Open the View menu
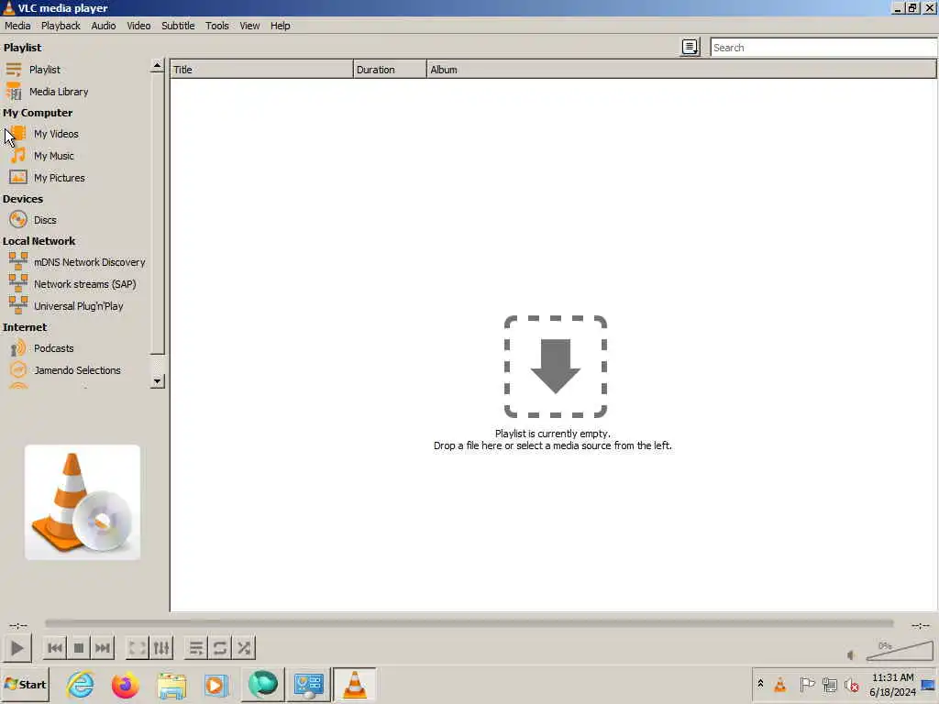The height and width of the screenshot is (704, 939). point(249,26)
